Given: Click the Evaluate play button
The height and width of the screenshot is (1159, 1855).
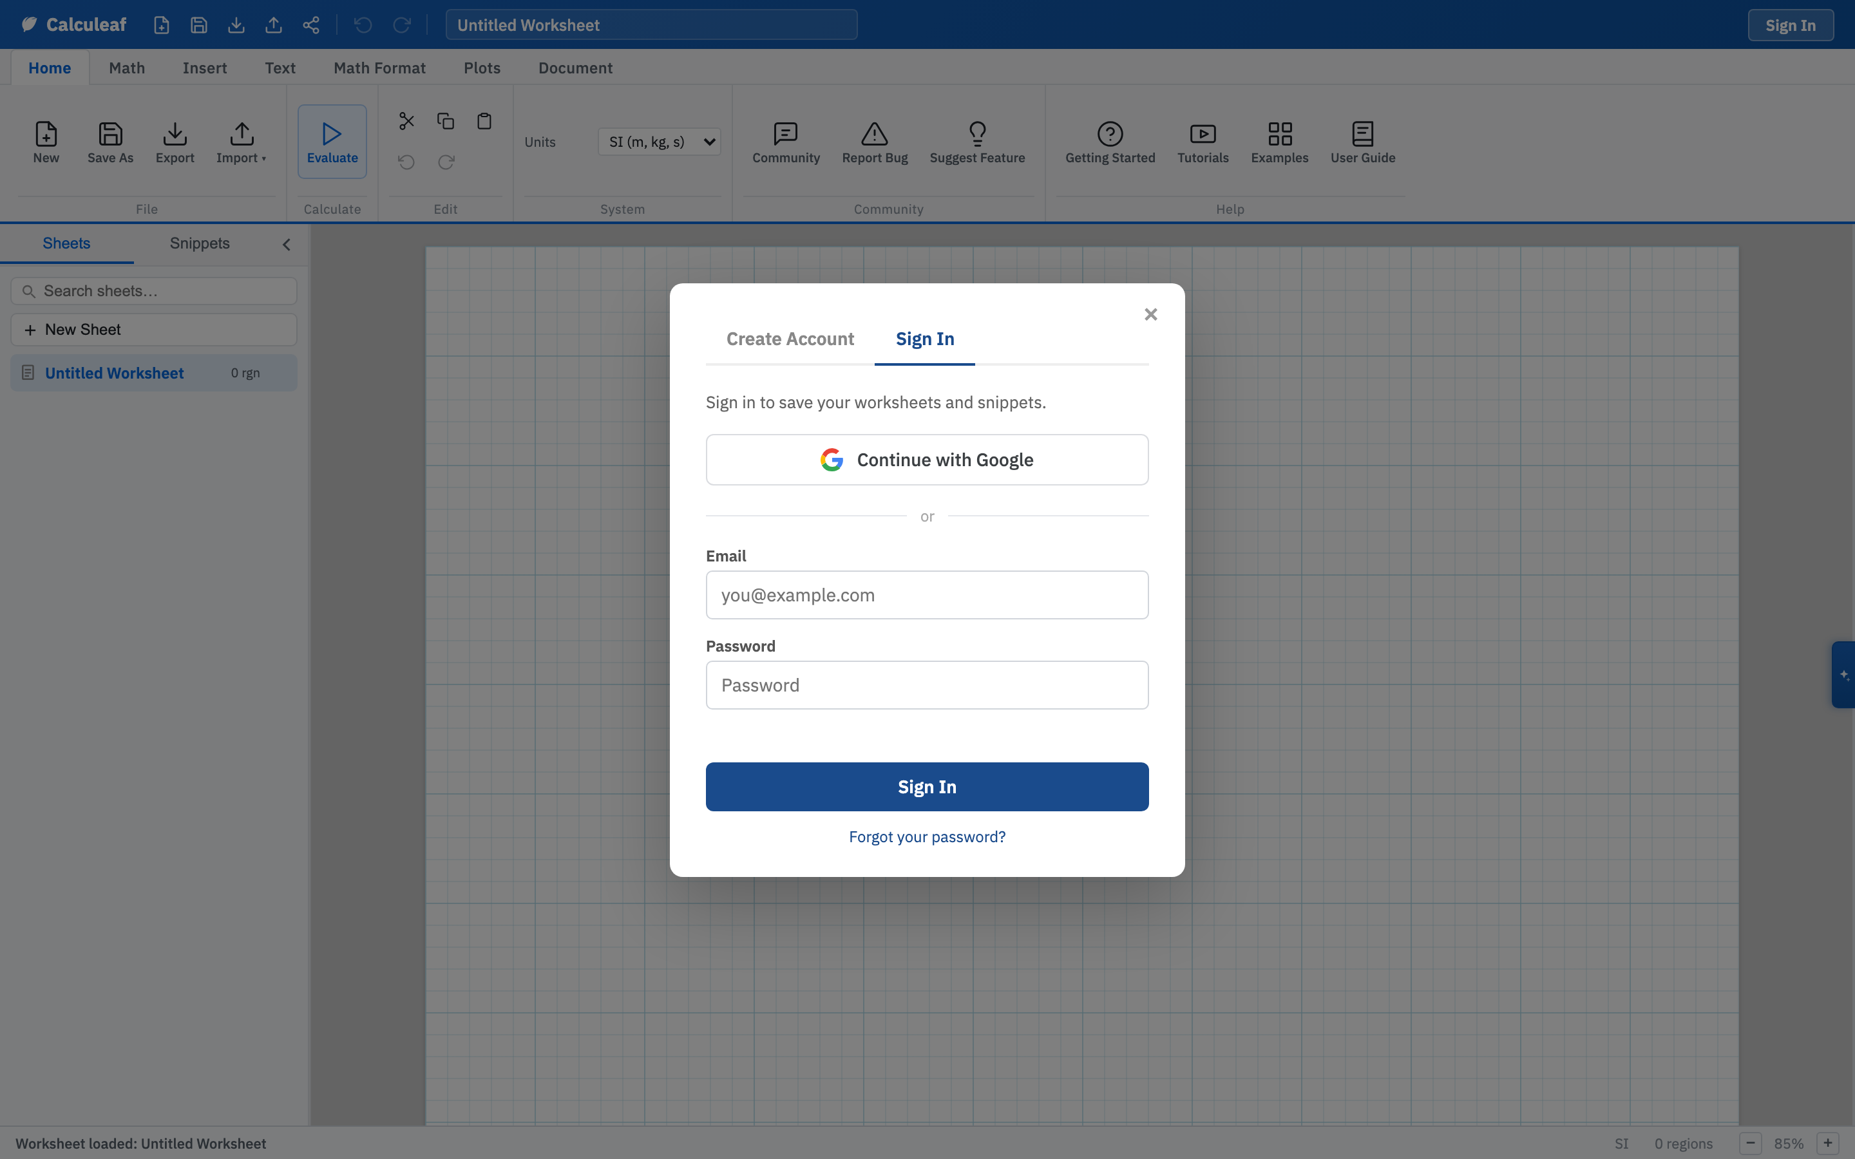Looking at the screenshot, I should click(332, 142).
